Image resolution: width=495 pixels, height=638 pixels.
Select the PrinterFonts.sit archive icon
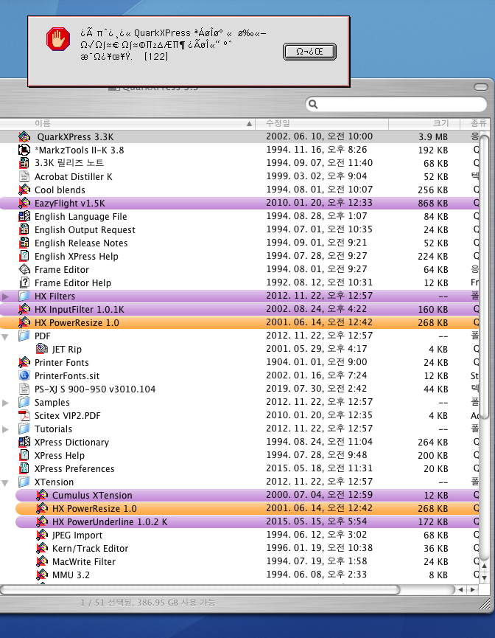pyautogui.click(x=24, y=376)
